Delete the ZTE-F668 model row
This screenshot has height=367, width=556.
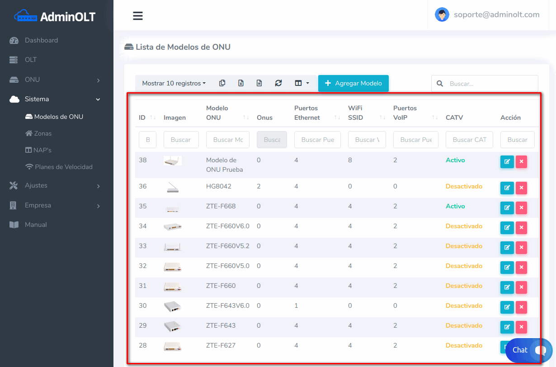point(521,207)
